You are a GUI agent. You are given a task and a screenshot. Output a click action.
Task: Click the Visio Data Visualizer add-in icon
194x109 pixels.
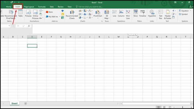62,11
